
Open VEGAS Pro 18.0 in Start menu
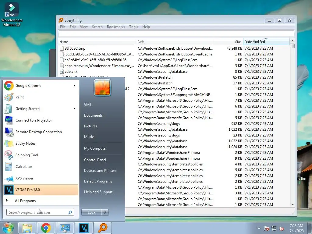(41, 190)
